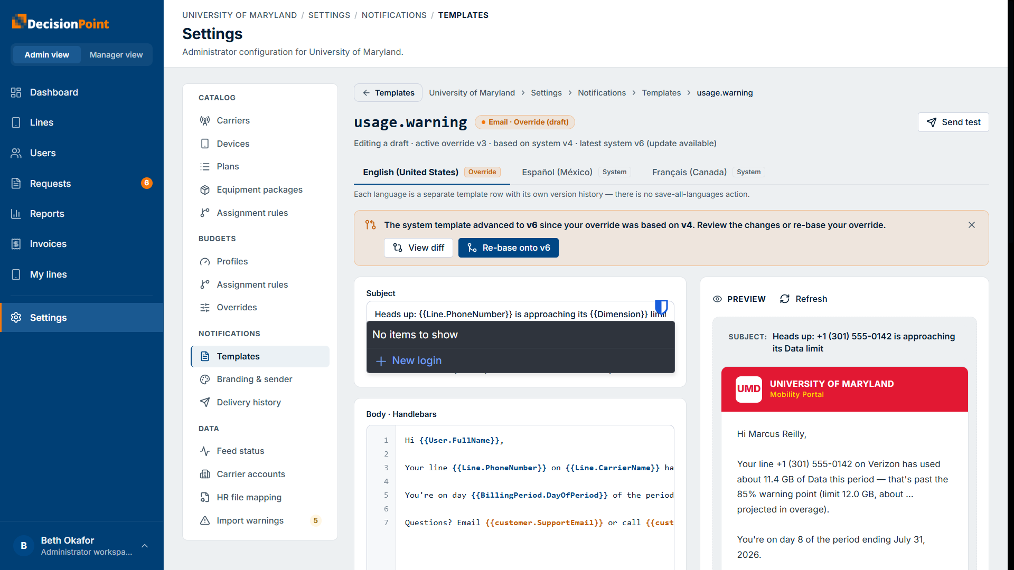Click line 1 in the Body editor
The width and height of the screenshot is (1014, 570).
coord(533,441)
